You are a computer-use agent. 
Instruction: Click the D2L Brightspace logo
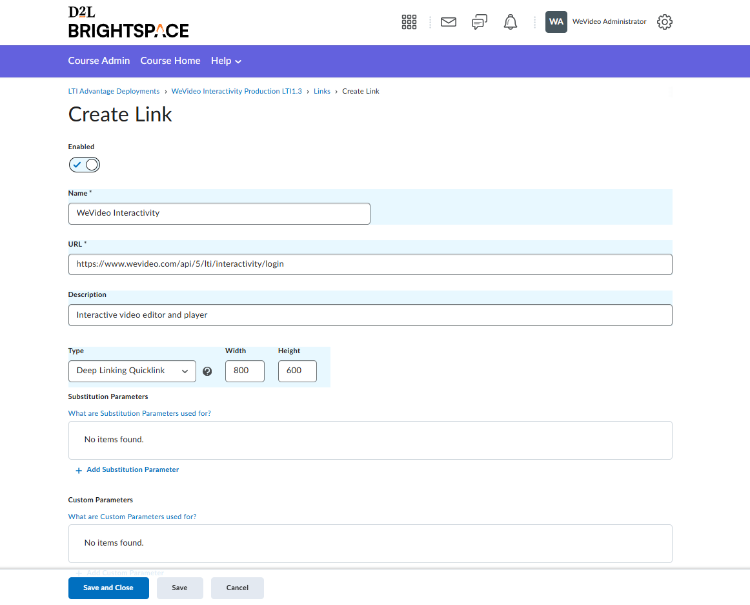click(128, 22)
